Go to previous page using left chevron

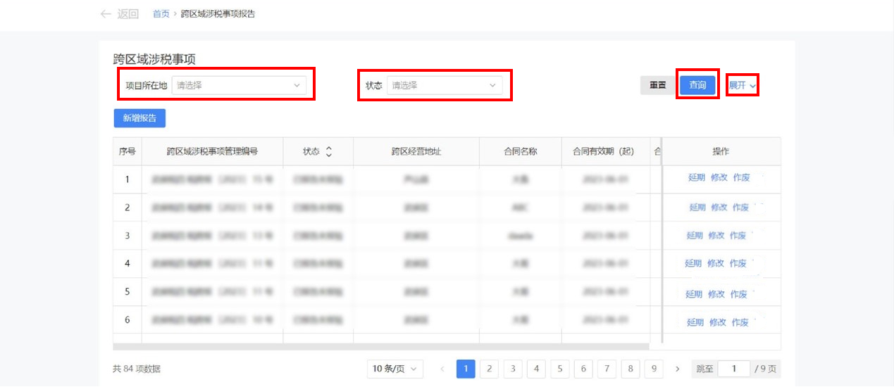[x=442, y=369]
